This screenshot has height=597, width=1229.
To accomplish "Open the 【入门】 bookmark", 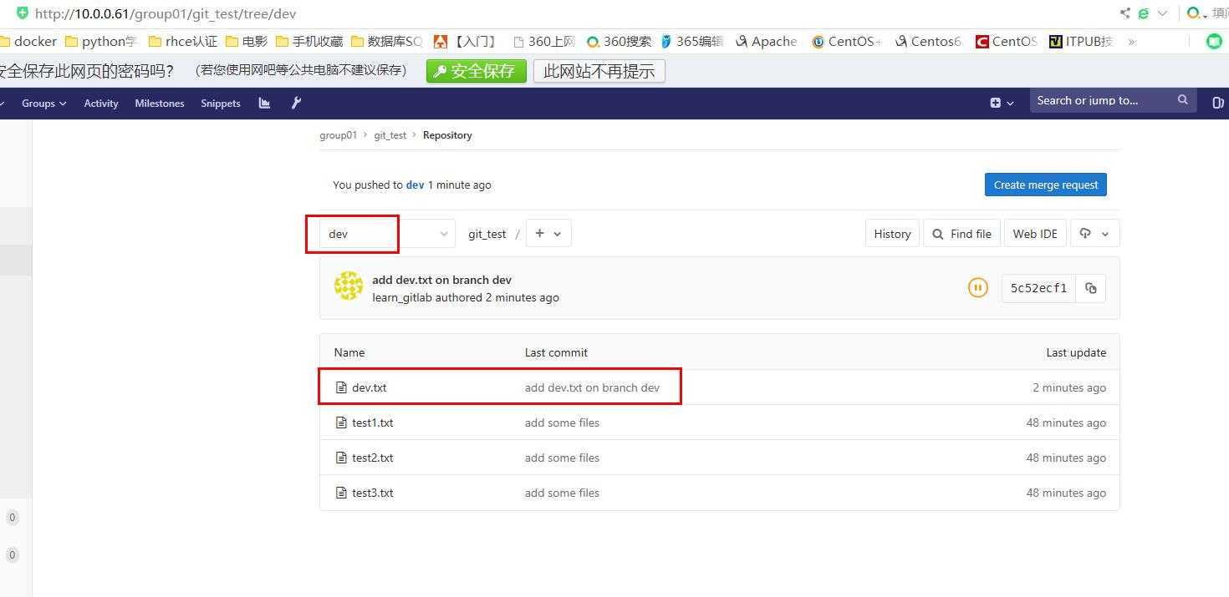I will [465, 41].
